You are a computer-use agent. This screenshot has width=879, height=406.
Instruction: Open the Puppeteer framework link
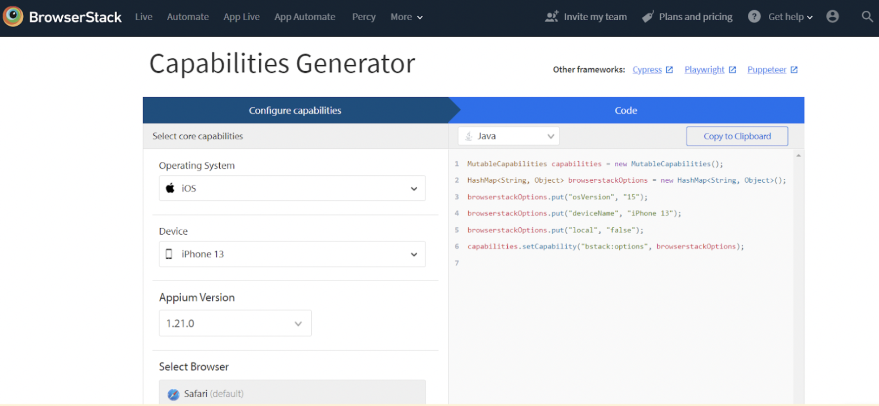[x=767, y=70]
